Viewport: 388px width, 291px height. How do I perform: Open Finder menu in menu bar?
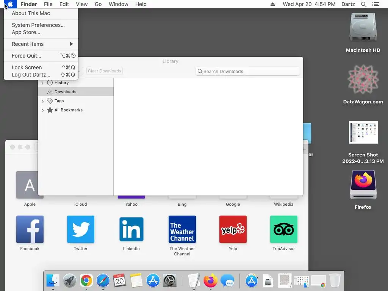pos(29,4)
